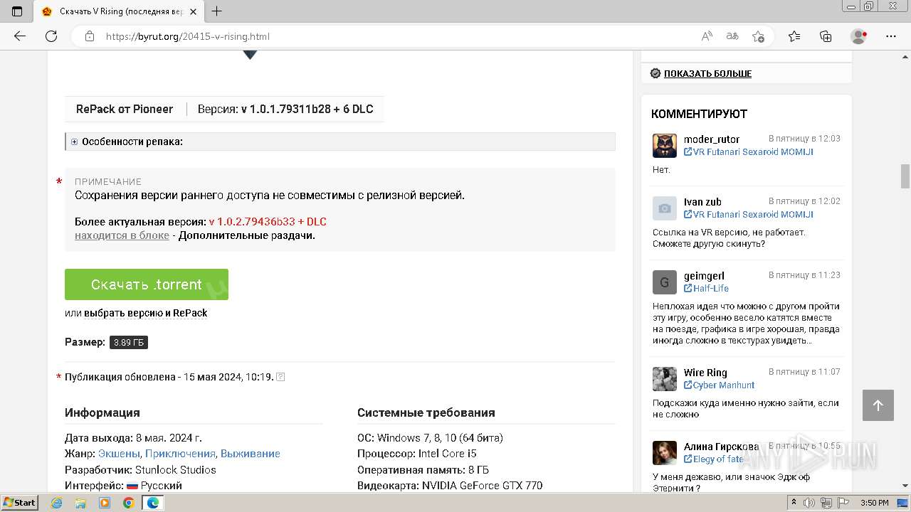
Task: Open the translate page icon
Action: (x=732, y=36)
